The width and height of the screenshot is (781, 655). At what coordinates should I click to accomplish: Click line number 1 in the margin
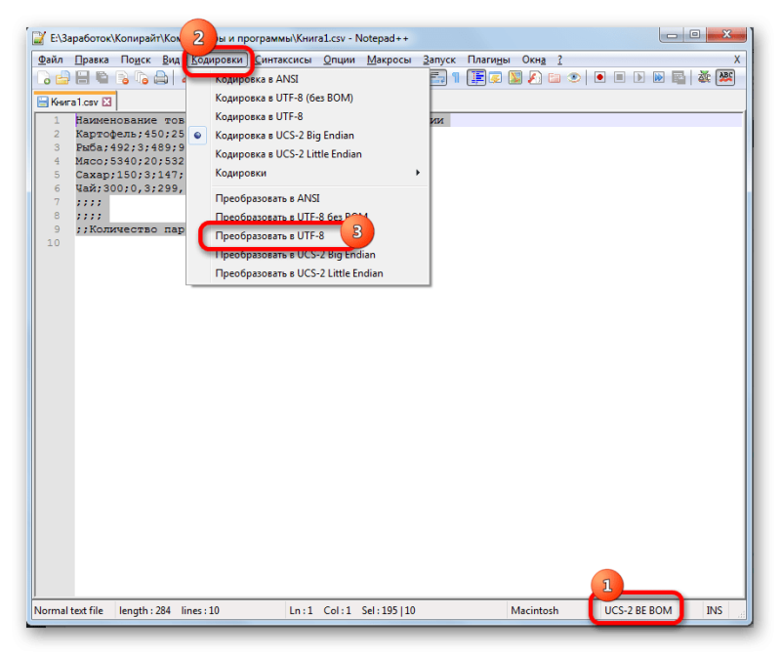pyautogui.click(x=57, y=120)
